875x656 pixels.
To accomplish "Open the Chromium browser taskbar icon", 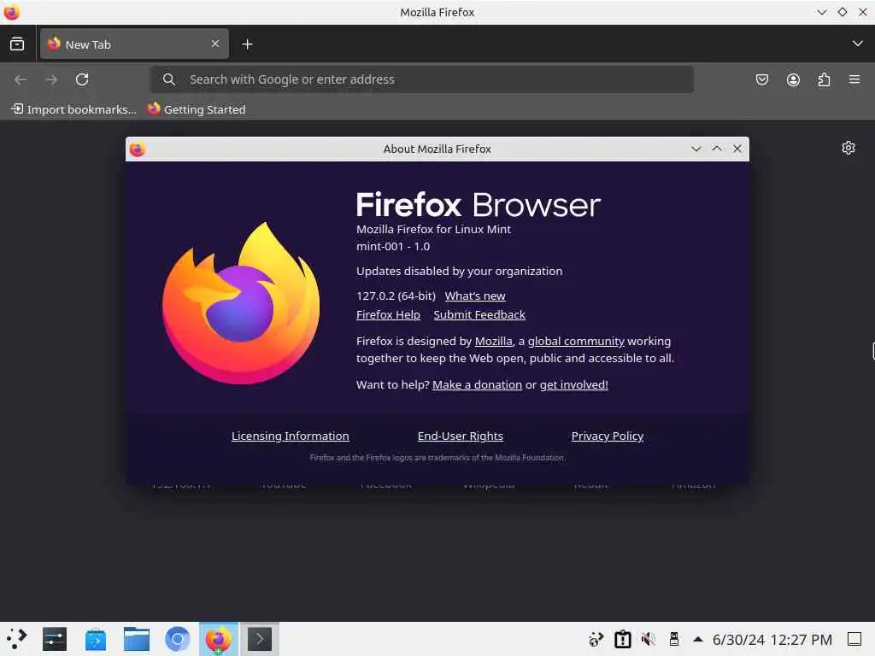I will 178,639.
